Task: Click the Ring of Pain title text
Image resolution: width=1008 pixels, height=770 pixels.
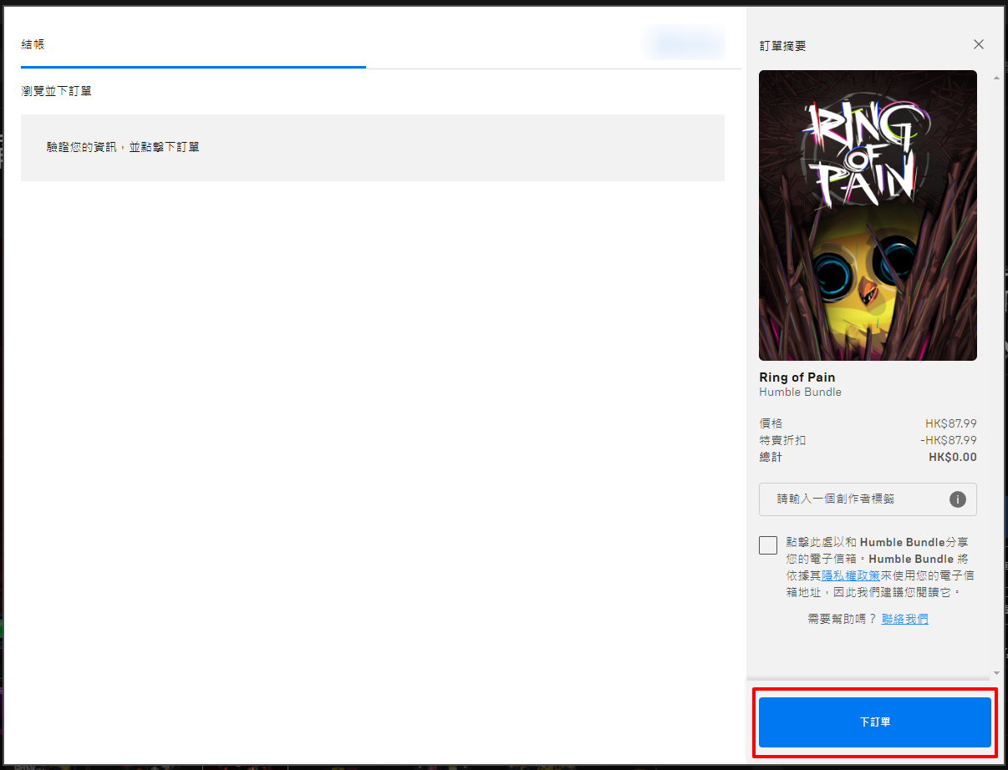Action: 797,377
